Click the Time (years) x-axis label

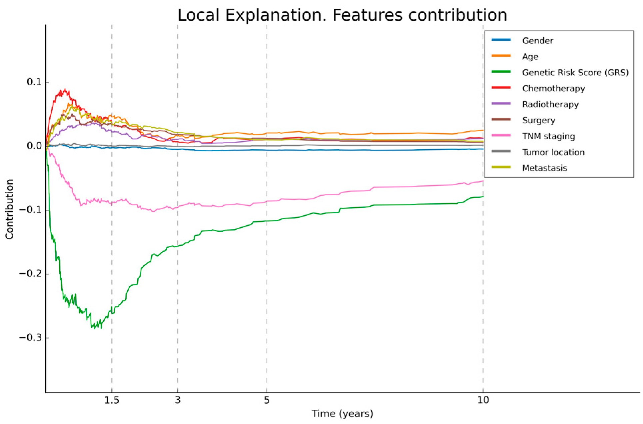pyautogui.click(x=342, y=414)
